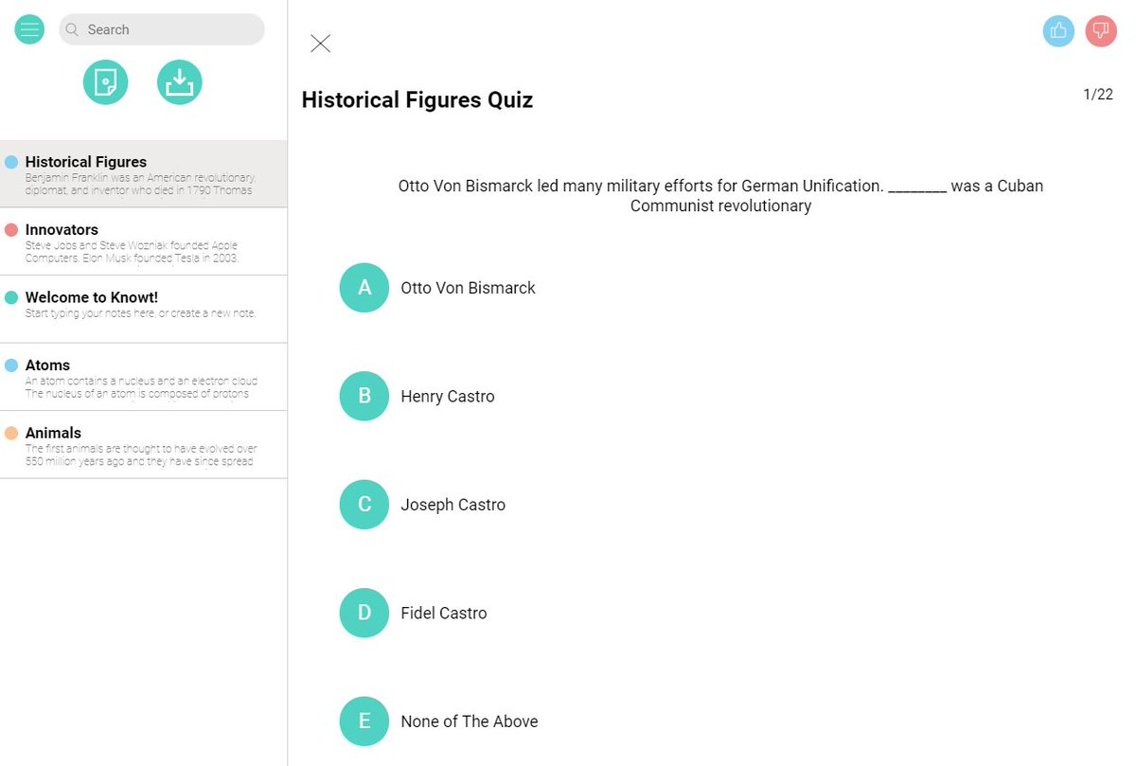Click orange color dot beside Animals
1136x766 pixels.
tap(11, 433)
